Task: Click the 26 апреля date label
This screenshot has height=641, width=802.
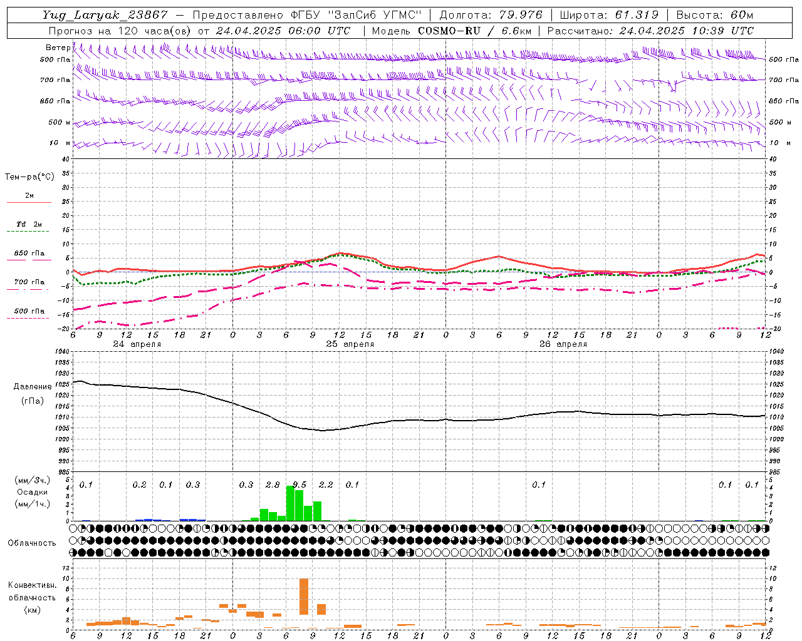Action: point(563,344)
